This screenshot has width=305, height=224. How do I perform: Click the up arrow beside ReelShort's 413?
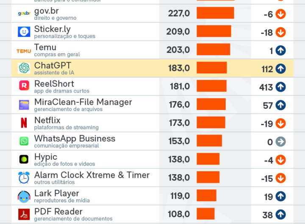click(280, 87)
